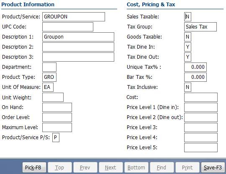This screenshot has width=226, height=174.
Task: Click the UPC Code input field
Action: click(x=68, y=27)
